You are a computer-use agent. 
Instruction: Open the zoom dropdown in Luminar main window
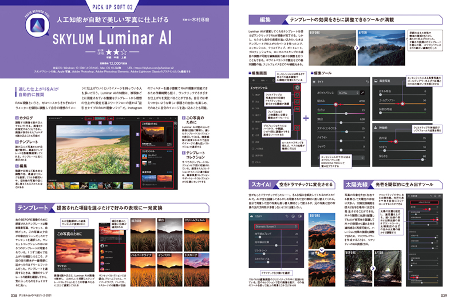(151, 118)
